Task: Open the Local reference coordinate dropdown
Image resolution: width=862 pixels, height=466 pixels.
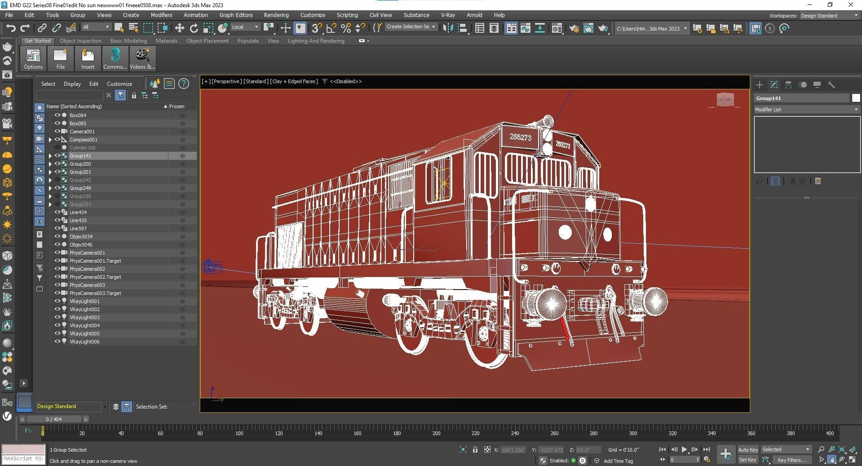Action: point(245,27)
